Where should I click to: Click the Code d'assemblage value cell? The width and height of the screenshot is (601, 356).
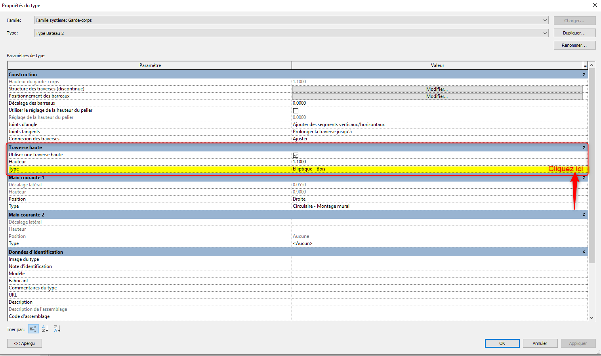pos(437,316)
